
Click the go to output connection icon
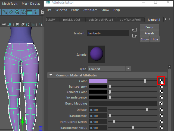[134, 36]
